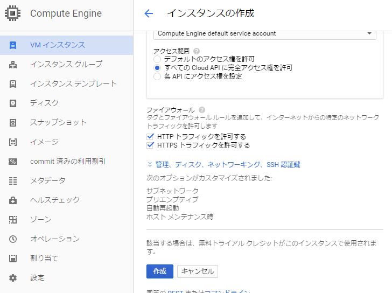The image size is (392, 293).
Task: Click the サブネットワーク customized option text
Action: 172,191
